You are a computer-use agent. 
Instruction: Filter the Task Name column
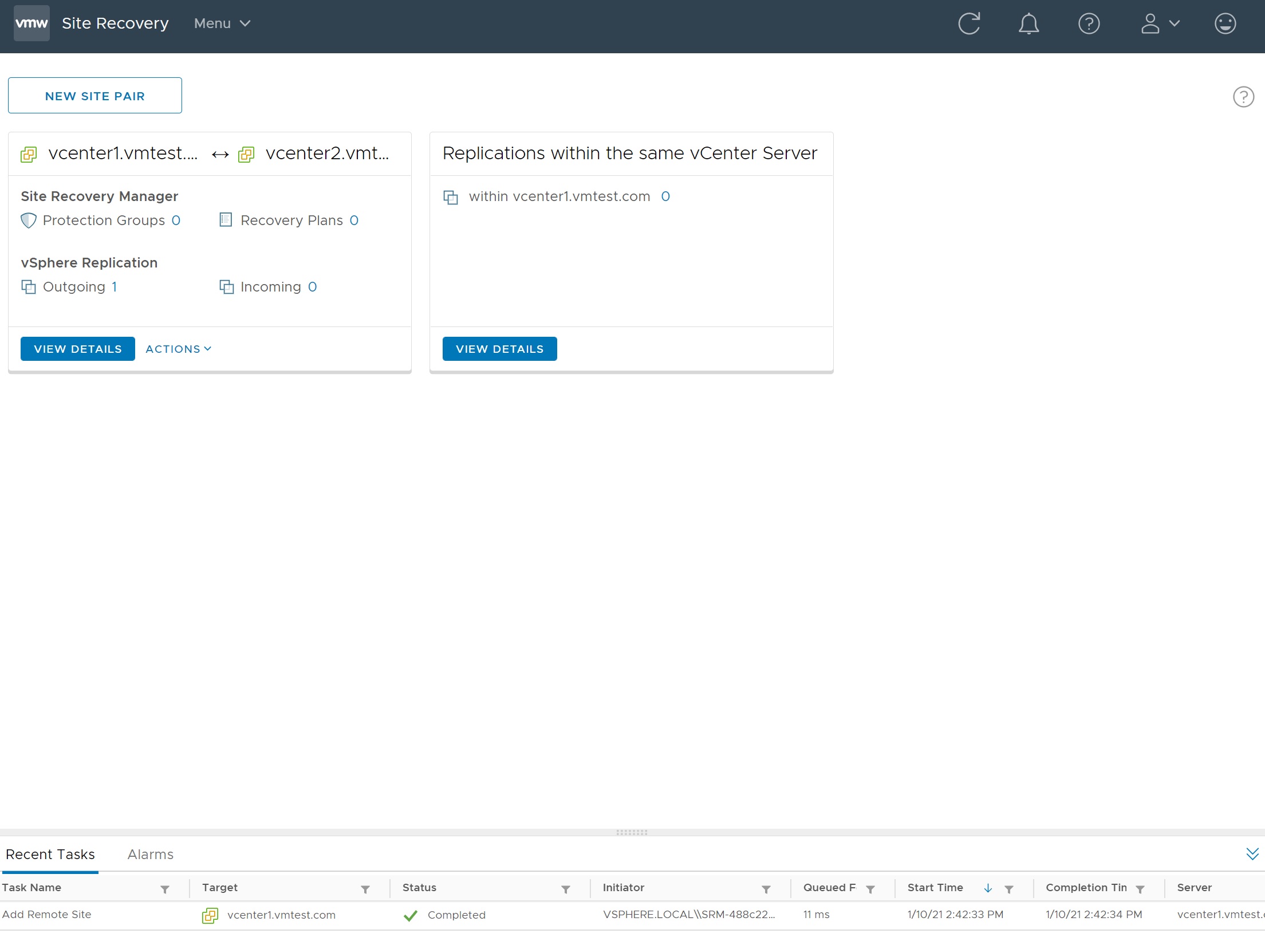165,889
